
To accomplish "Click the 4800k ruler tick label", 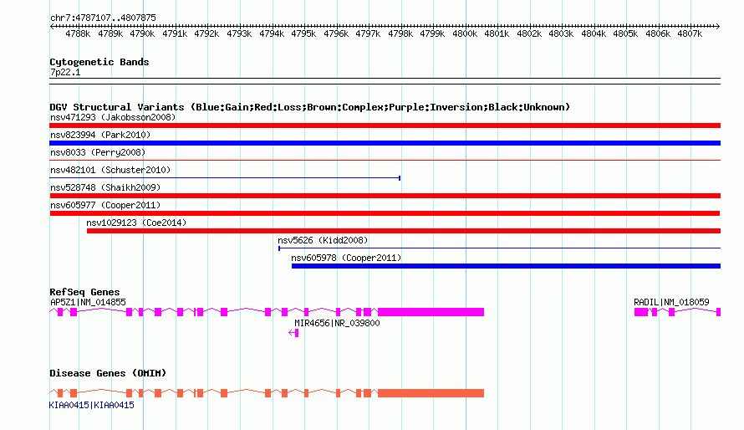I will (465, 33).
